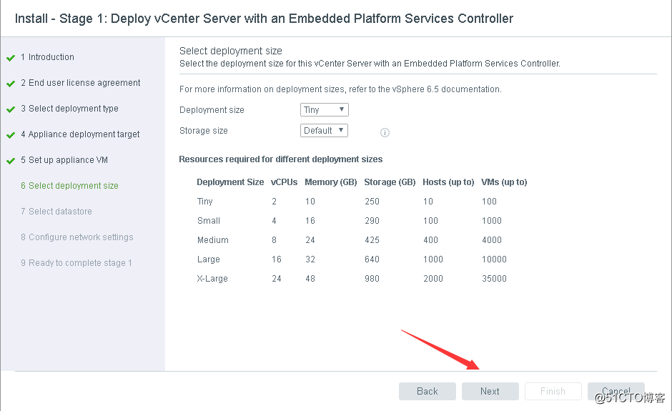
Task: Go to step 5 Set up appliance VM
Action: [x=64, y=160]
